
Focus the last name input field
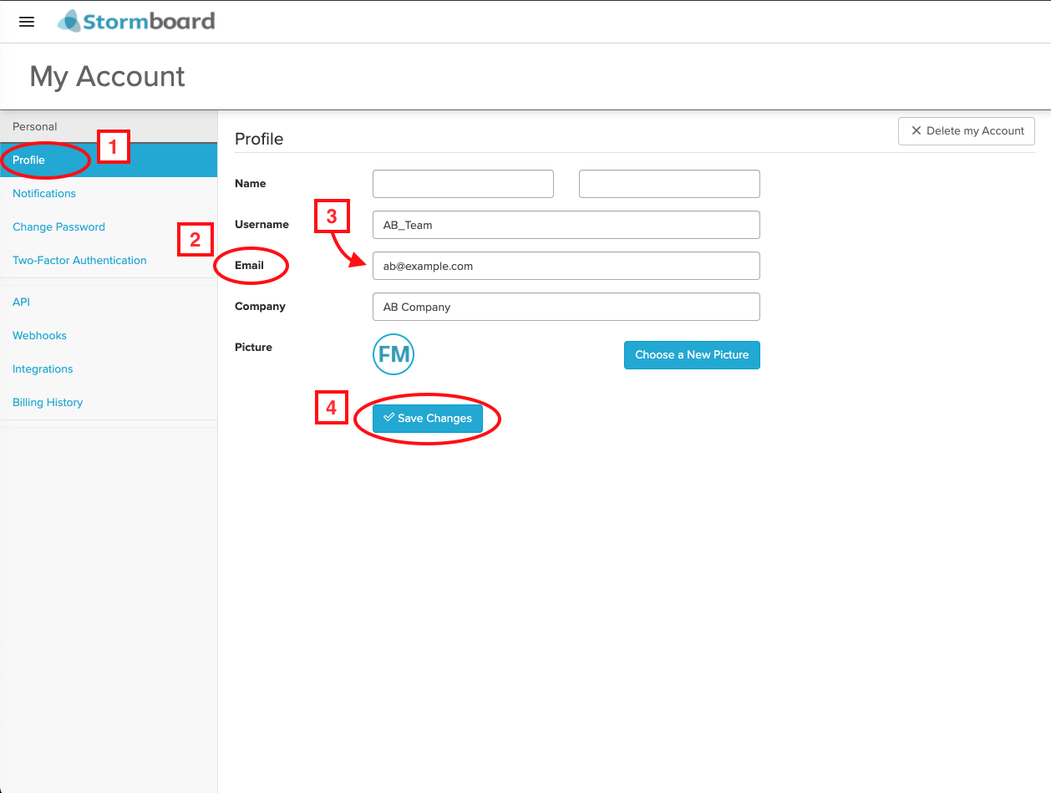[x=669, y=184]
